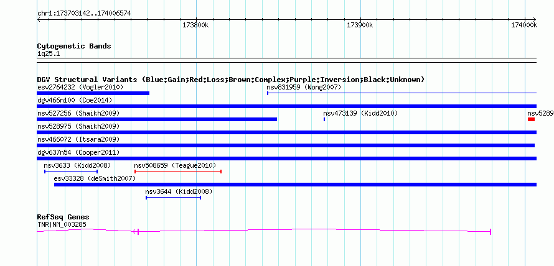Click the 173900k ruler position

coord(360,25)
